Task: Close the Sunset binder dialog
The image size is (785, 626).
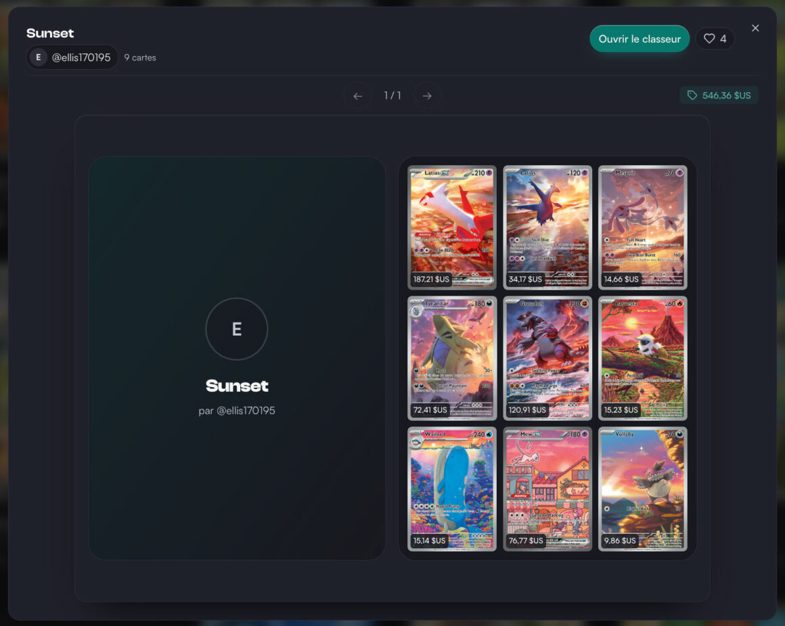Action: click(x=755, y=28)
